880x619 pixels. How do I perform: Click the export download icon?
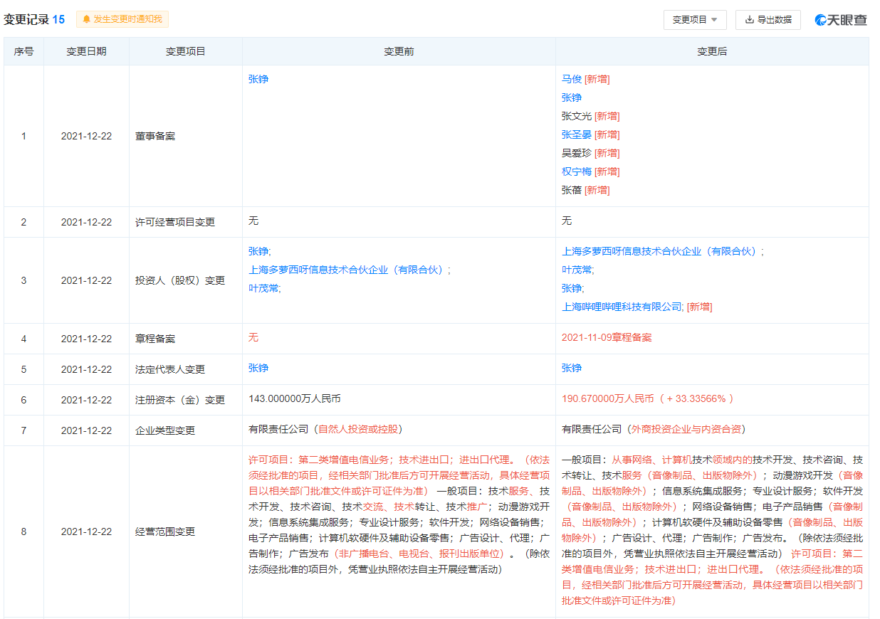point(749,20)
